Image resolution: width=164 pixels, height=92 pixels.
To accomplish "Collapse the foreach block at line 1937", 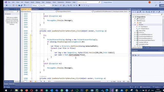I will click(32, 48).
